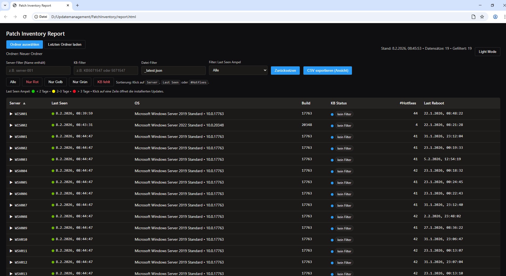This screenshot has height=276, width=506.
Task: Filter by Nur Gelb
Action: point(56,82)
